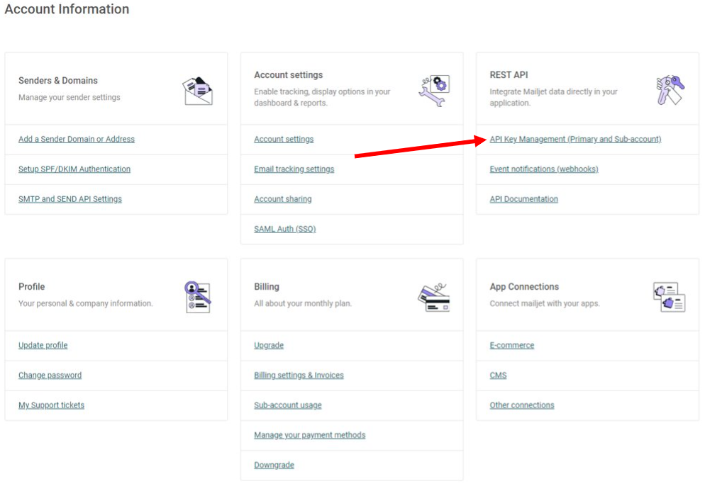Screen dimensions: 705x484
Task: Click Update profile link
Action: pyautogui.click(x=43, y=345)
